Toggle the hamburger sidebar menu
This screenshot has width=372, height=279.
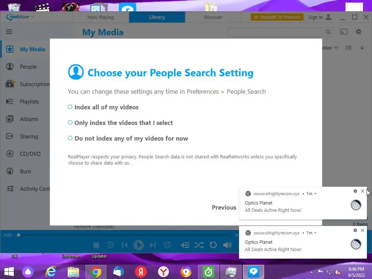pyautogui.click(x=9, y=32)
